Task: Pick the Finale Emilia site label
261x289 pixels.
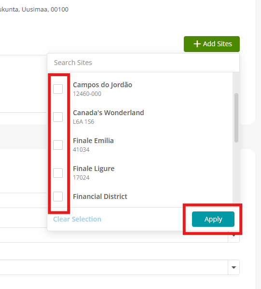Action: pos(93,141)
